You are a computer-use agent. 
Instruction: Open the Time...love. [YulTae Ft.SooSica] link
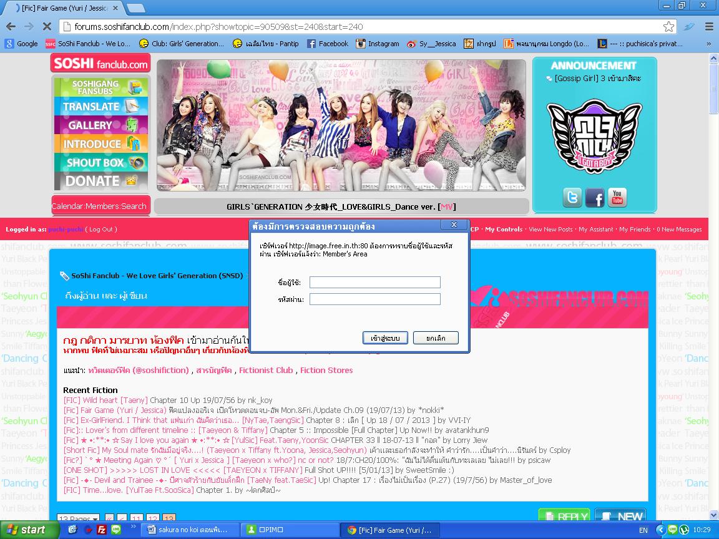(129, 490)
